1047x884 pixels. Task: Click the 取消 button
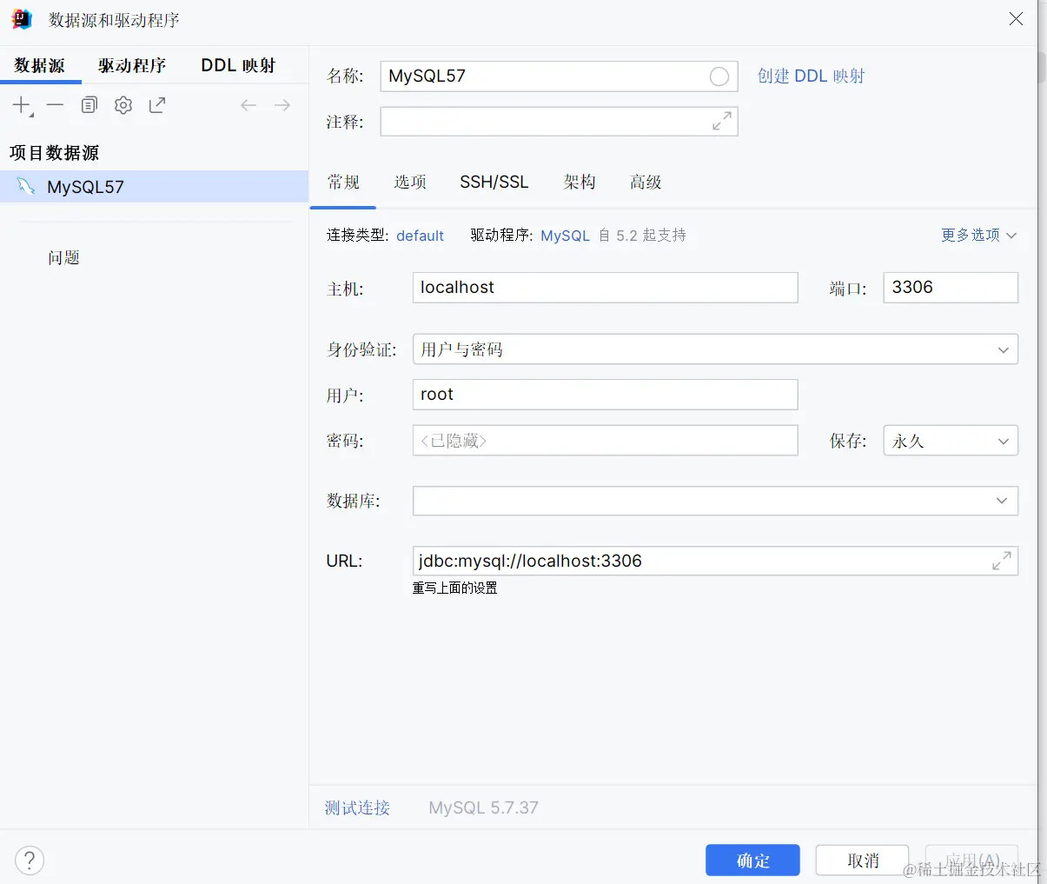(x=863, y=861)
